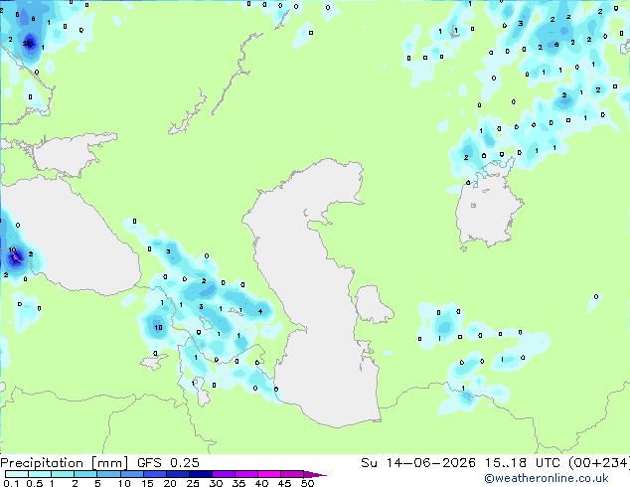Image resolution: width=630 pixels, height=487 pixels.
Task: Select the 40–45 mm magenta legend box
Action: coord(268,474)
